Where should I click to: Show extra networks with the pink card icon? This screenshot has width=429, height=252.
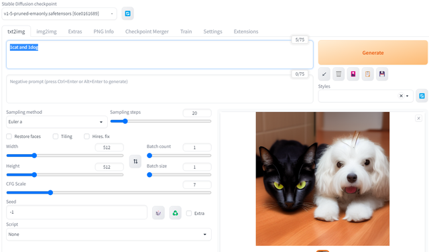coord(353,74)
